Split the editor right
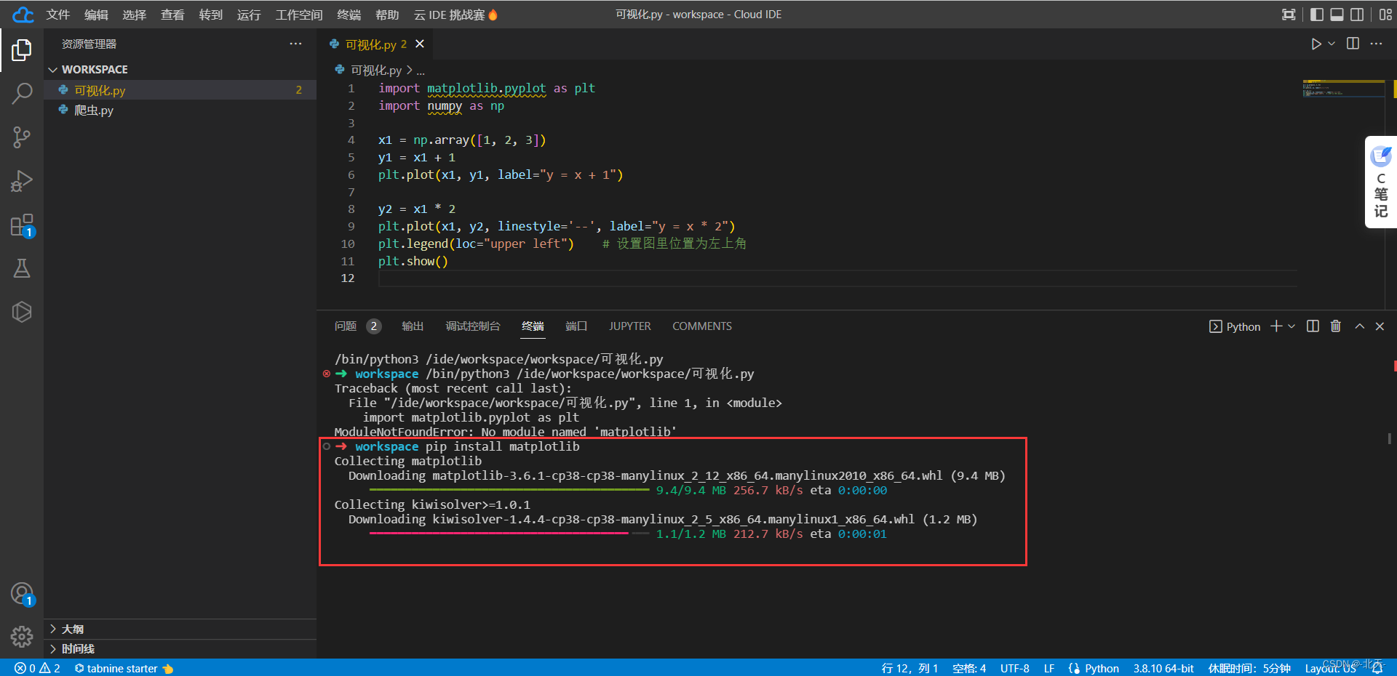The width and height of the screenshot is (1397, 676). [1353, 44]
